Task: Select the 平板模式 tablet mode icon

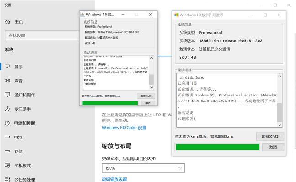Action: click(7, 166)
